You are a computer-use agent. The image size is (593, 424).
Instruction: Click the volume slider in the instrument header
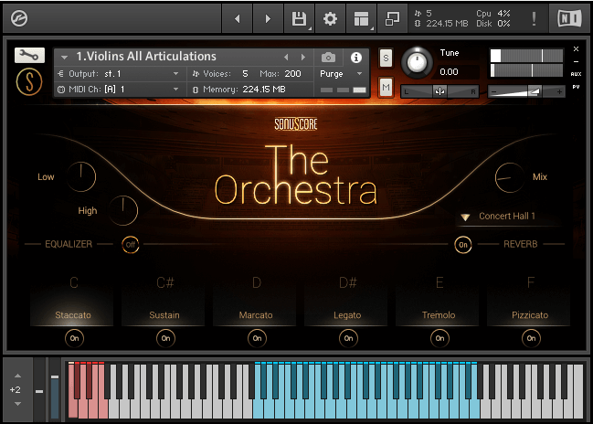tap(526, 92)
